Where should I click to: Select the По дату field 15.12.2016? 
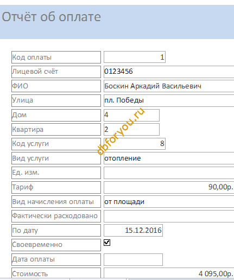(x=133, y=231)
